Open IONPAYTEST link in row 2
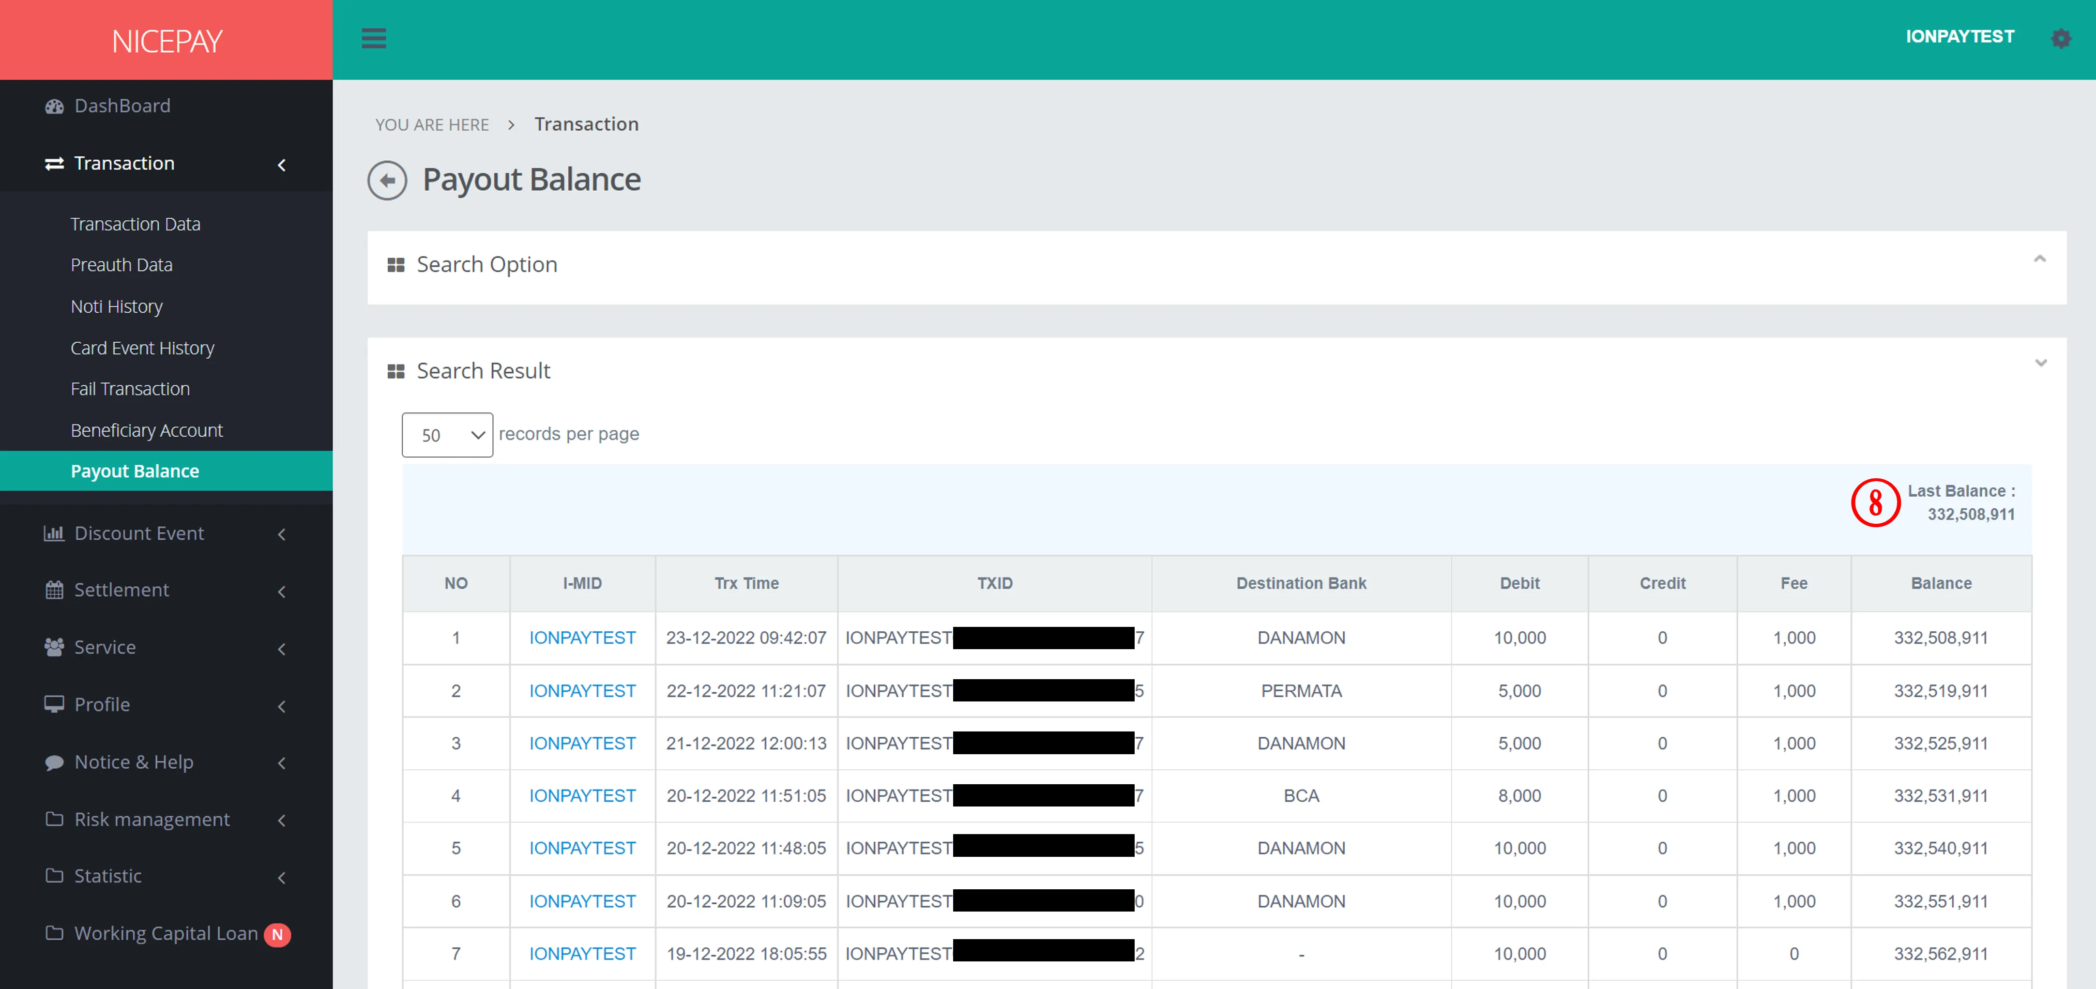This screenshot has height=989, width=2096. click(583, 691)
